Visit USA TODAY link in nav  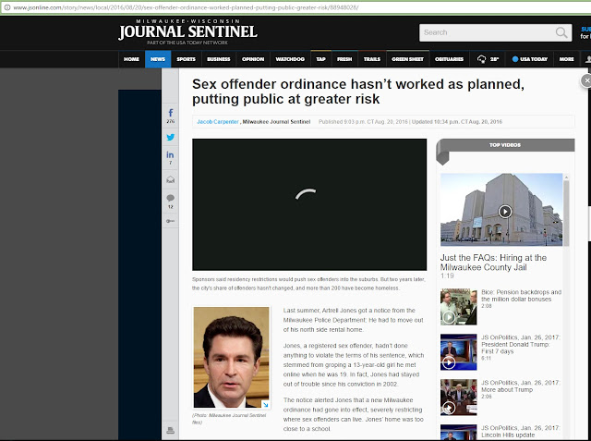click(x=529, y=59)
